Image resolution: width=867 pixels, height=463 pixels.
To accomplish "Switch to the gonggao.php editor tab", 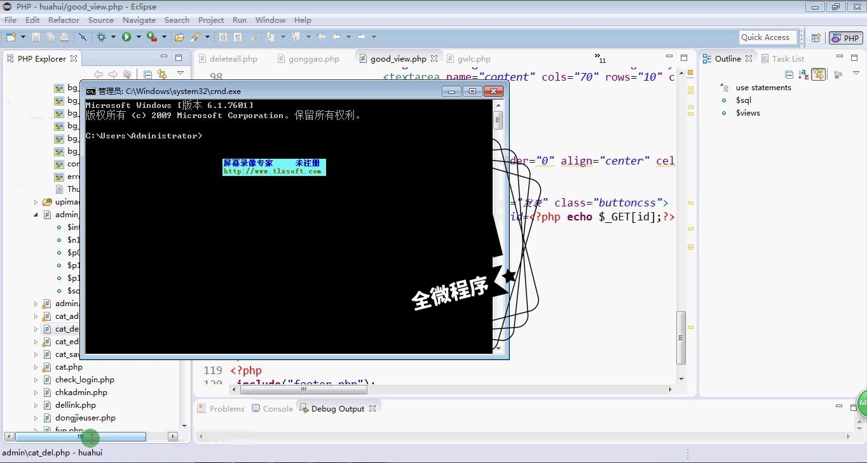I will click(309, 58).
